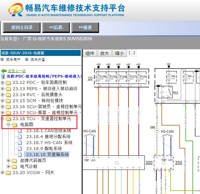Select 23.13 PEPS - 被动进入被动启动
Viewport: 200px width, 194px height.
(45, 89)
